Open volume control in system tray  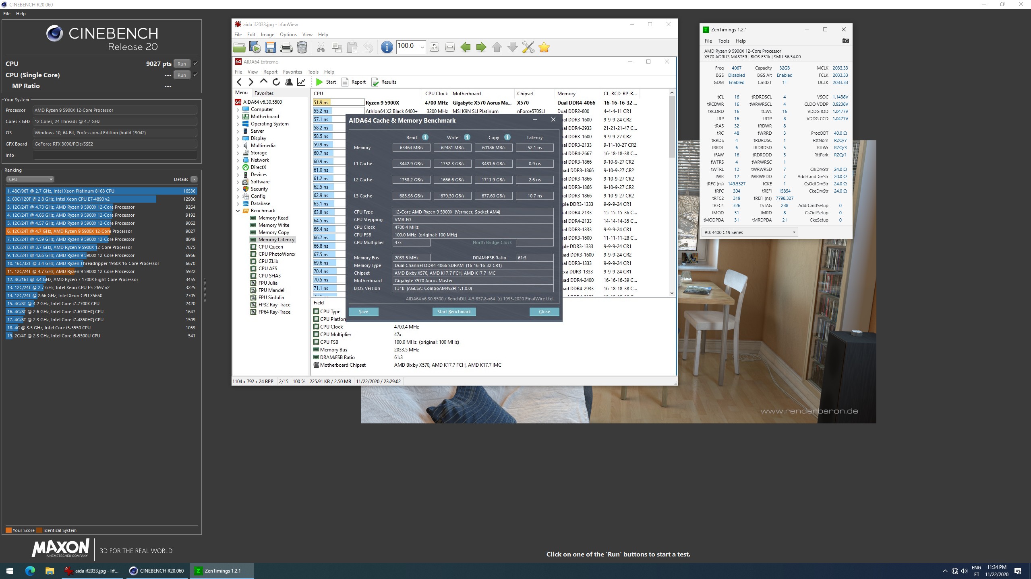click(x=964, y=571)
